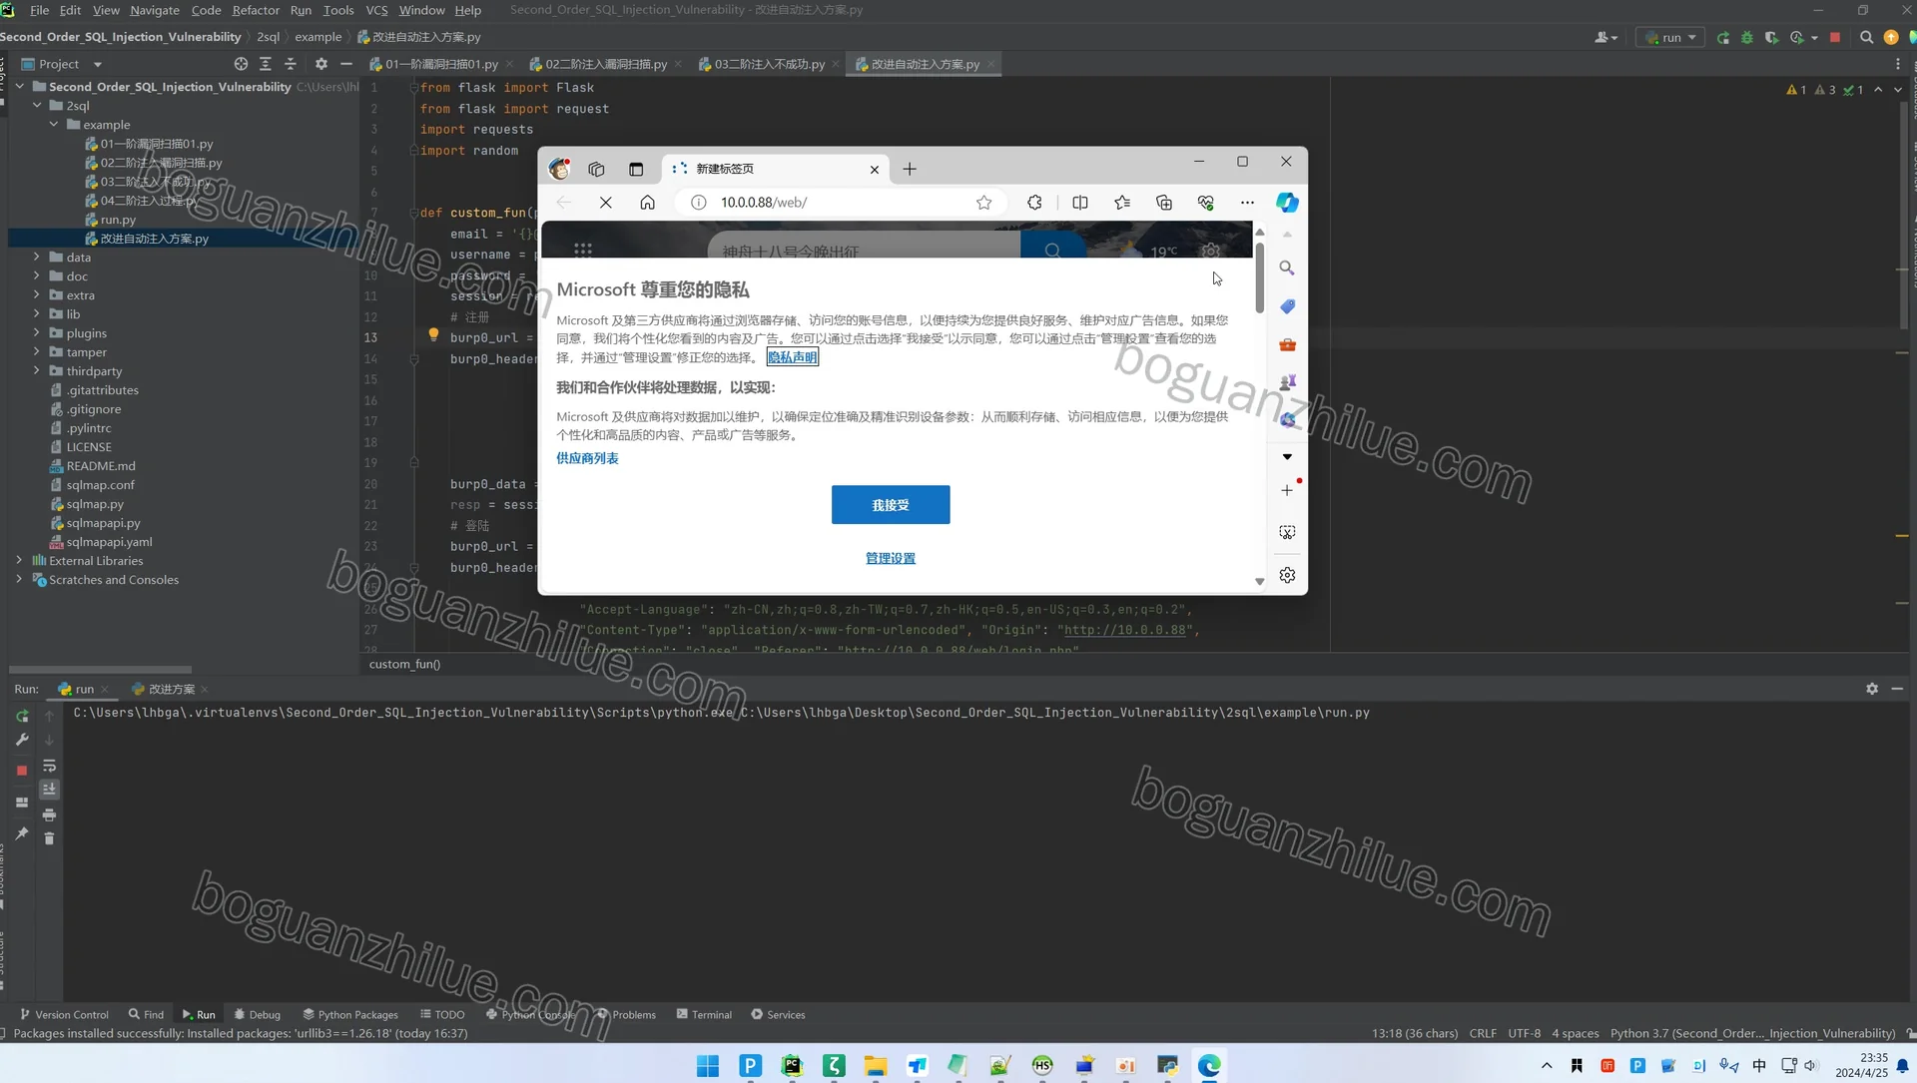The width and height of the screenshot is (1917, 1083).
Task: Open Edge settings and more menu
Action: [1247, 203]
